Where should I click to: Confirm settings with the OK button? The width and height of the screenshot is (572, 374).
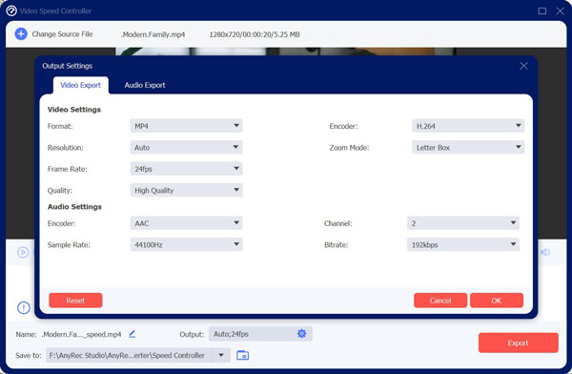click(x=497, y=301)
